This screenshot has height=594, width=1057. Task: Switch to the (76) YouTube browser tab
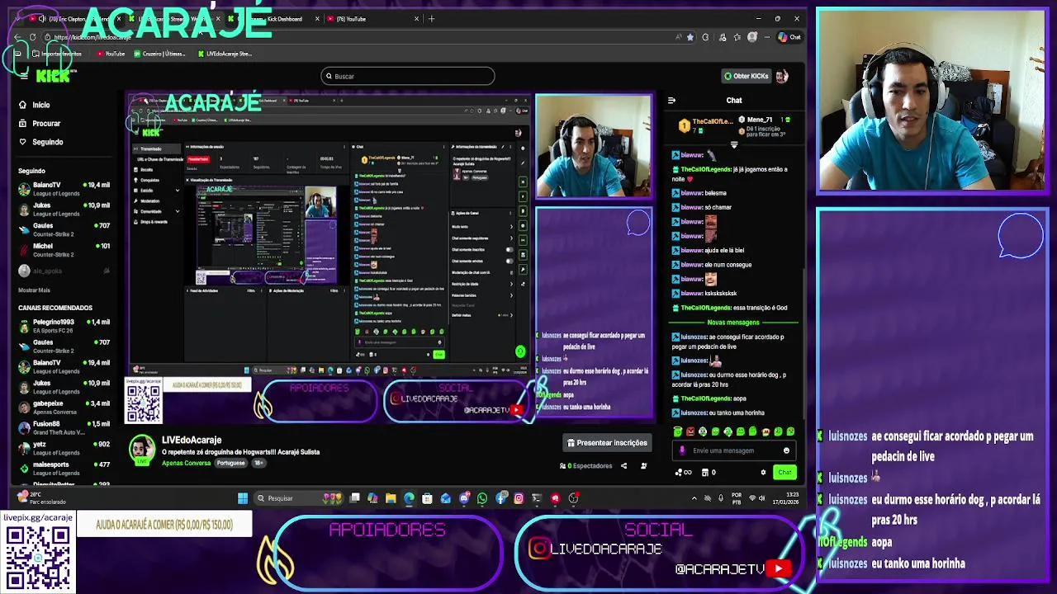372,18
